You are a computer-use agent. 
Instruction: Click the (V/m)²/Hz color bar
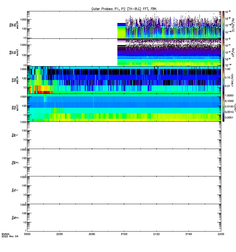223,25
